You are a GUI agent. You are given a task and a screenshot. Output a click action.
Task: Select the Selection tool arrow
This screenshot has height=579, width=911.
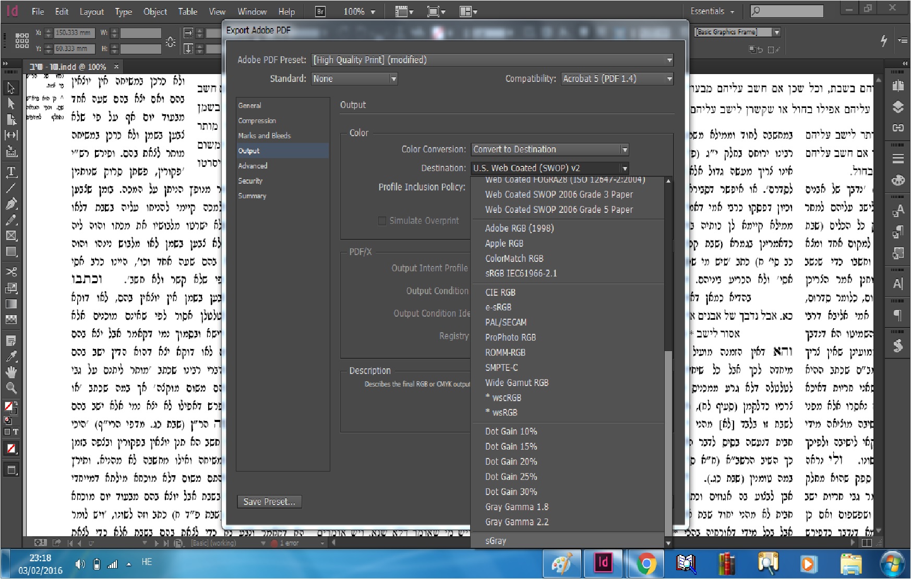(11, 88)
